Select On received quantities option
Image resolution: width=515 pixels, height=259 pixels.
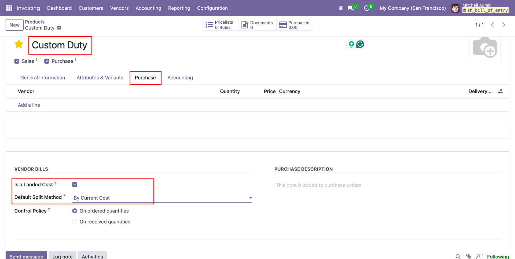pyautogui.click(x=75, y=222)
